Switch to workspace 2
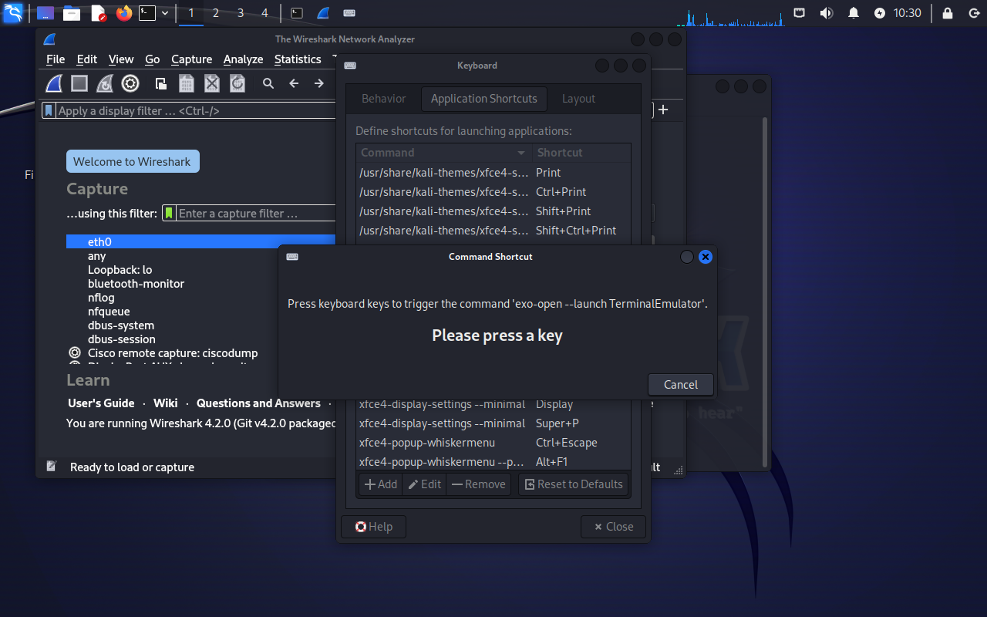Screen dimensions: 987x617 click(216, 13)
